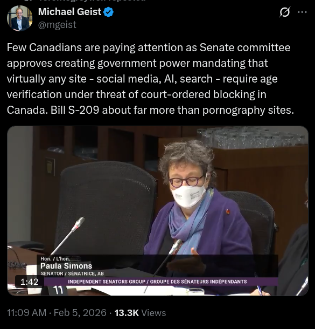This screenshot has width=315, height=329.
Task: Click the tweet text about Senate committee
Action: point(150,79)
